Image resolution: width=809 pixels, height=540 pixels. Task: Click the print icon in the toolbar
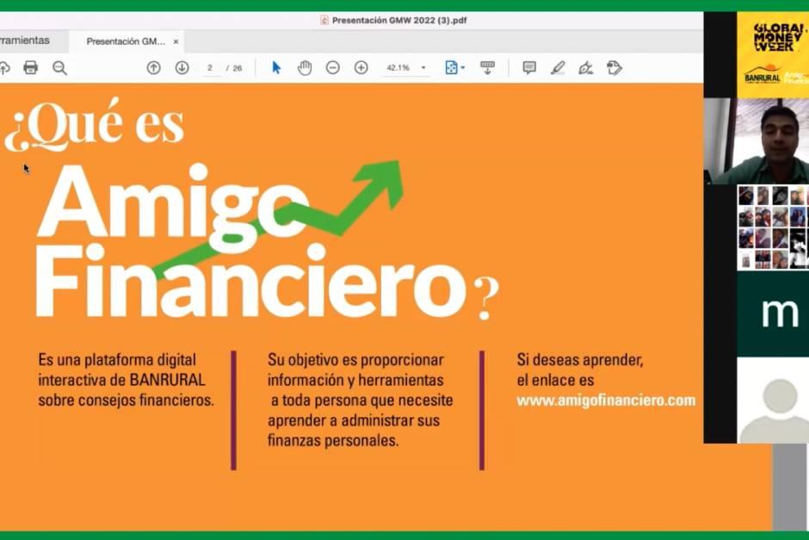31,67
